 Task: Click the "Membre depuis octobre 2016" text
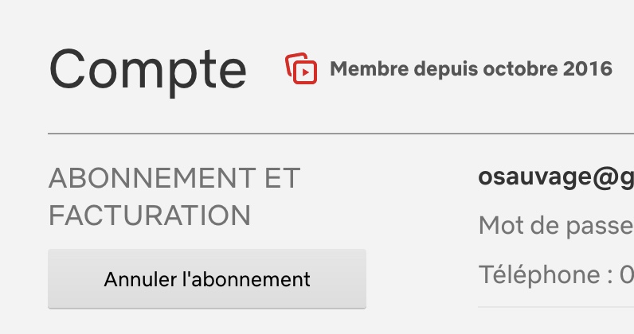[x=471, y=69]
